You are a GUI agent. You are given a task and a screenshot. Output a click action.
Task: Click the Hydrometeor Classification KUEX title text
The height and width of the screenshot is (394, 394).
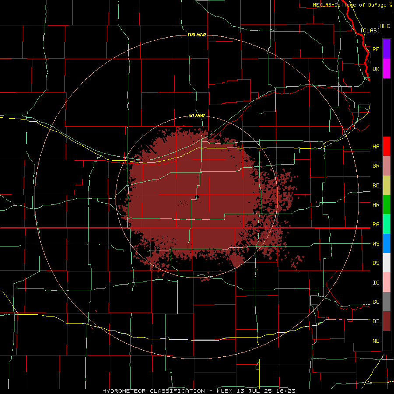click(x=199, y=391)
